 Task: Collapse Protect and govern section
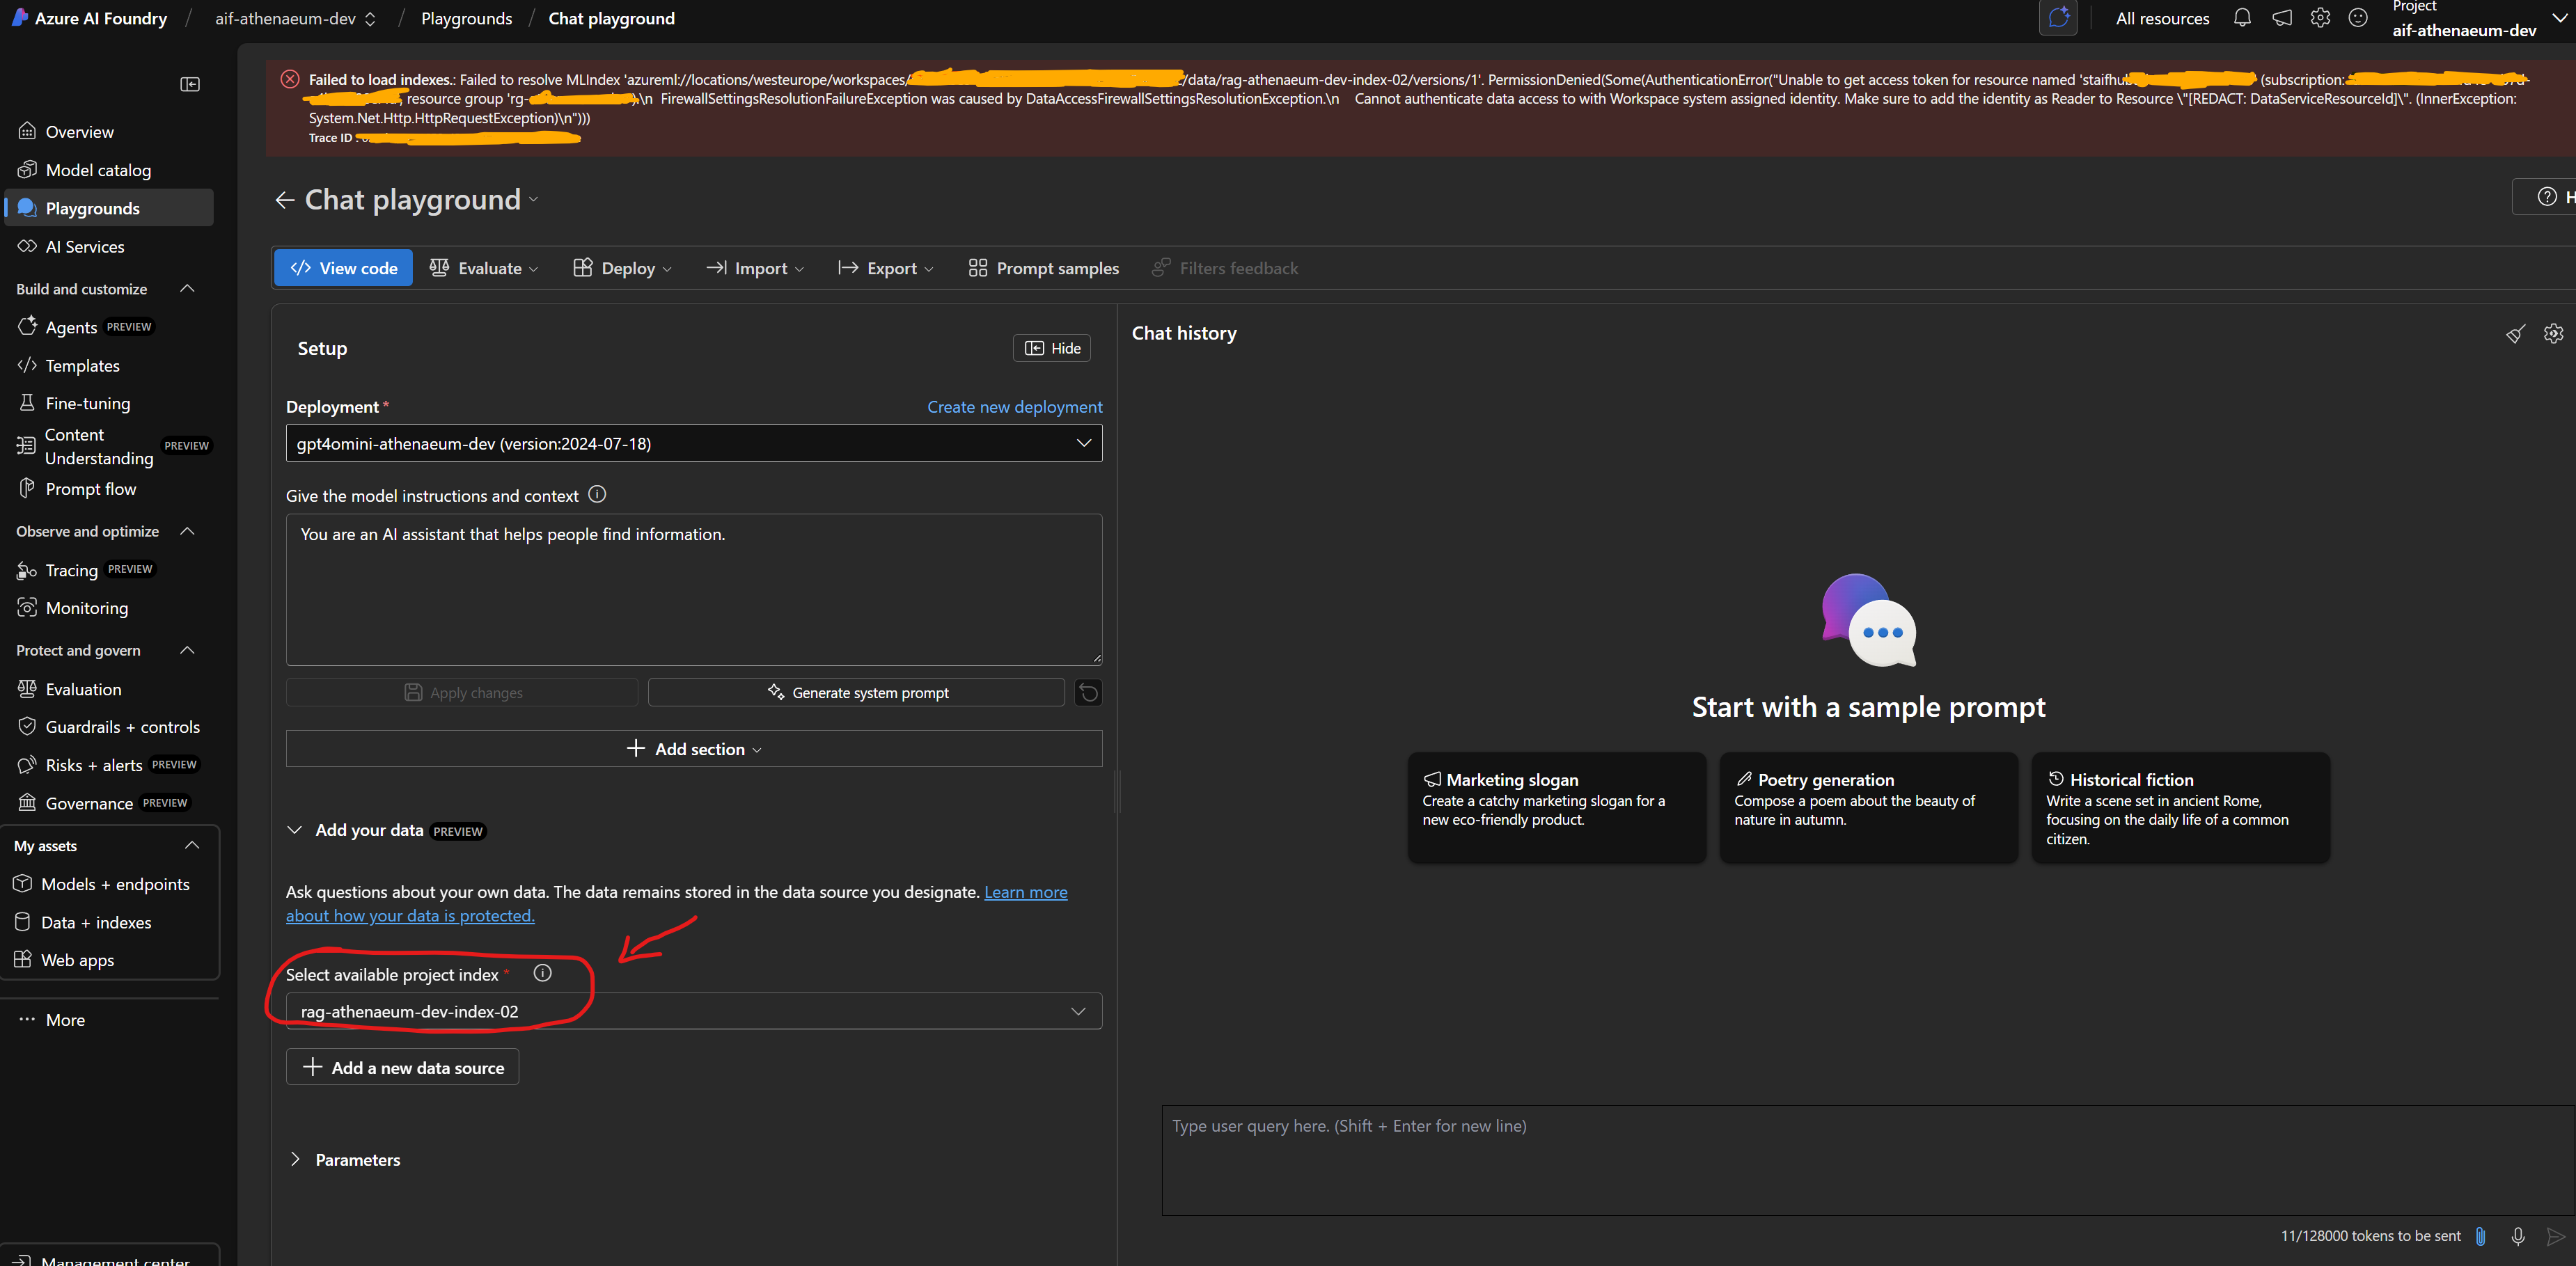point(187,650)
